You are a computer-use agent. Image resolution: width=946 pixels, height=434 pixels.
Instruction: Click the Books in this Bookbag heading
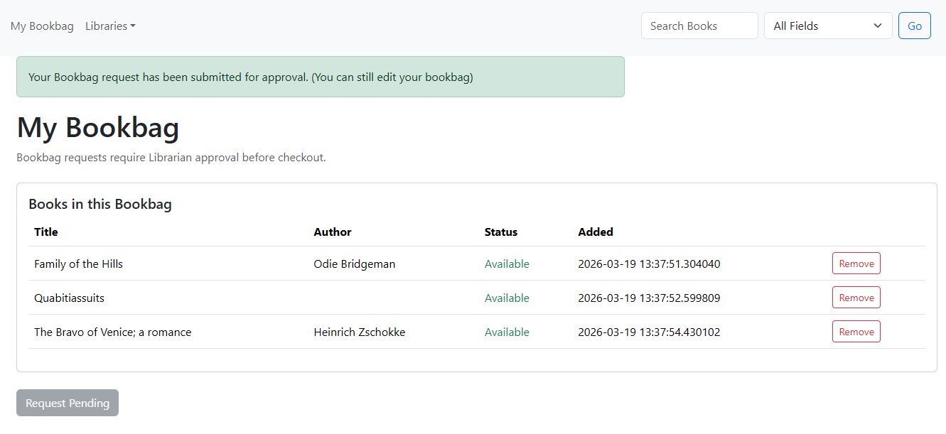tap(100, 204)
